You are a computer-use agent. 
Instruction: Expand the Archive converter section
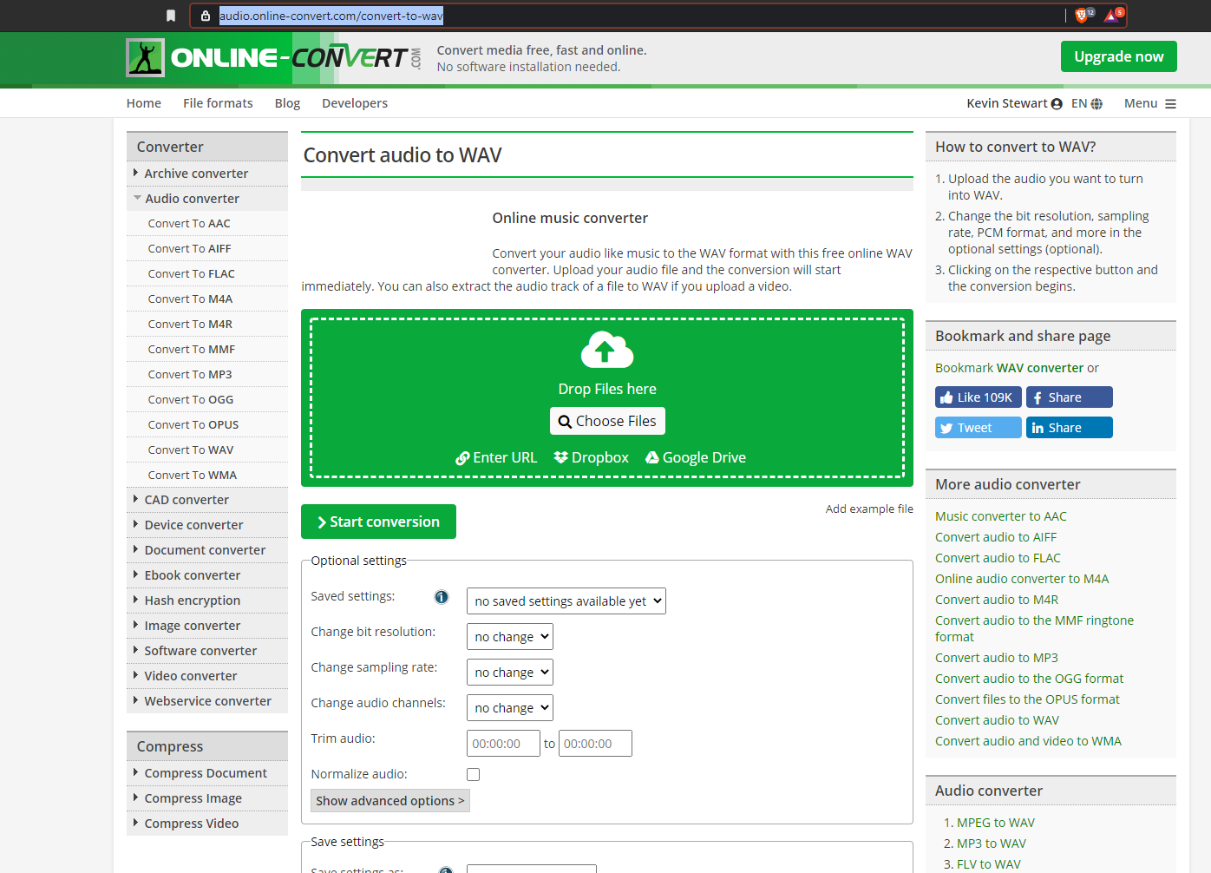pyautogui.click(x=207, y=174)
